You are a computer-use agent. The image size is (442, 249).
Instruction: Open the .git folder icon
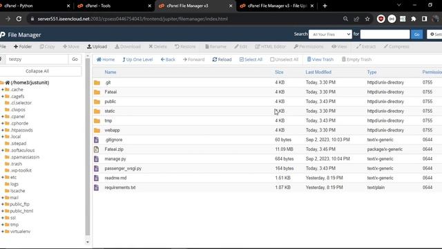[97, 83]
